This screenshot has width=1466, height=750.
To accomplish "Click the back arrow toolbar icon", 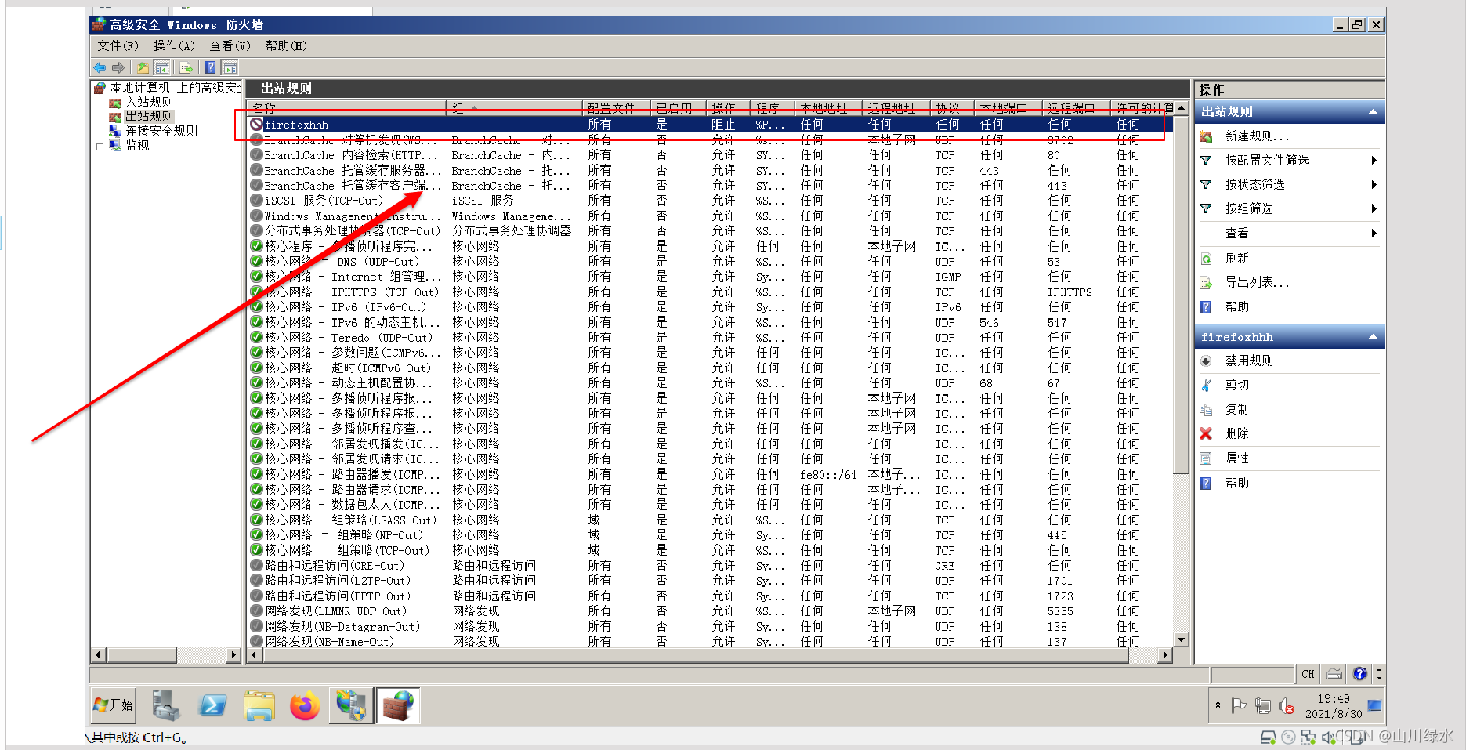I will (x=100, y=68).
